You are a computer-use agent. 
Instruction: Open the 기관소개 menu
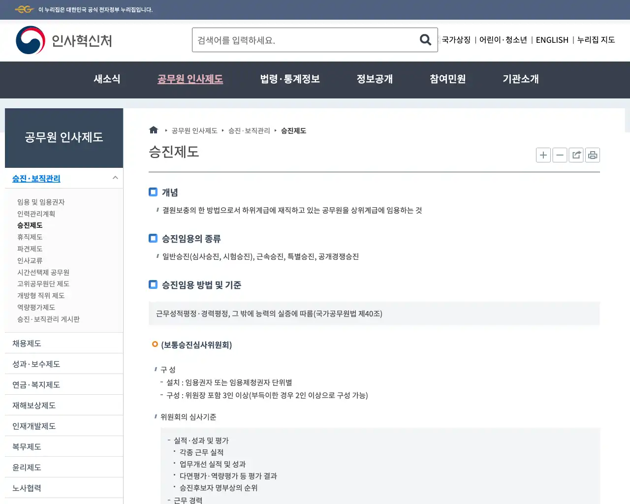(x=521, y=79)
